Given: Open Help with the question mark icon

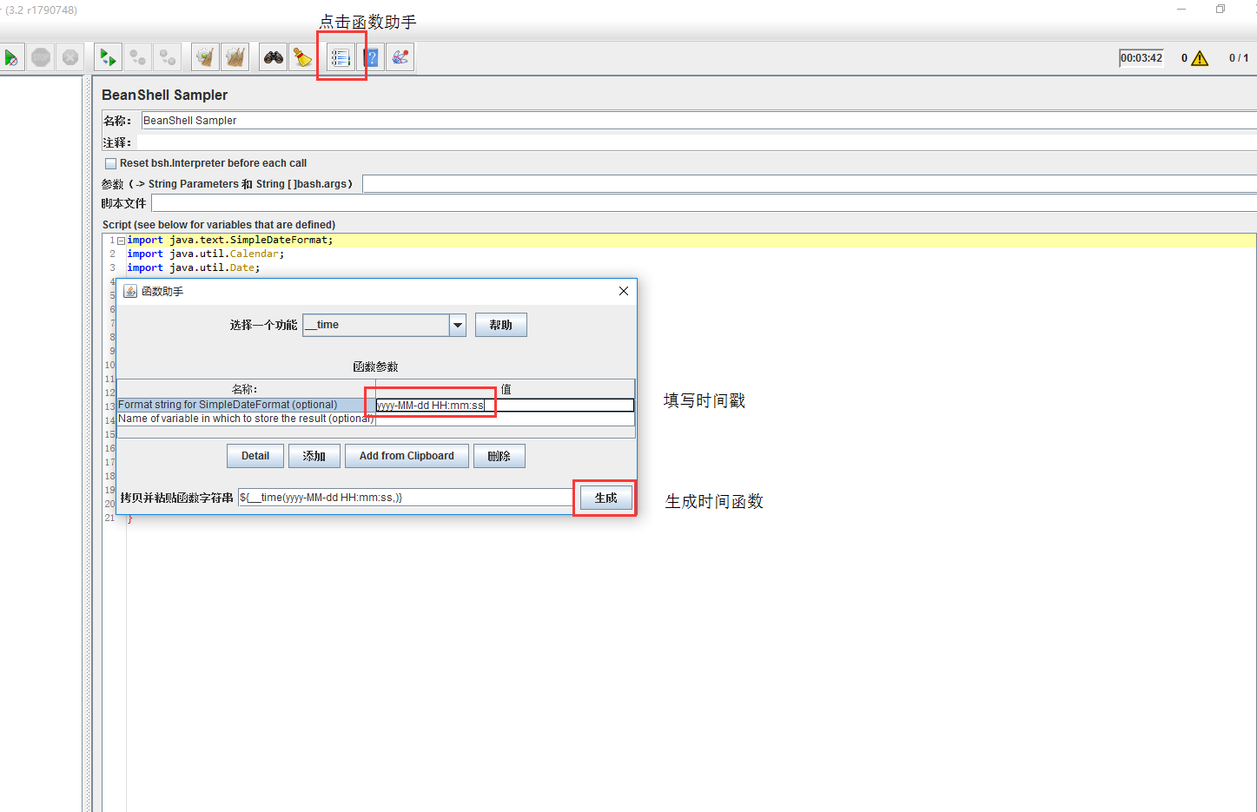Looking at the screenshot, I should (x=371, y=57).
